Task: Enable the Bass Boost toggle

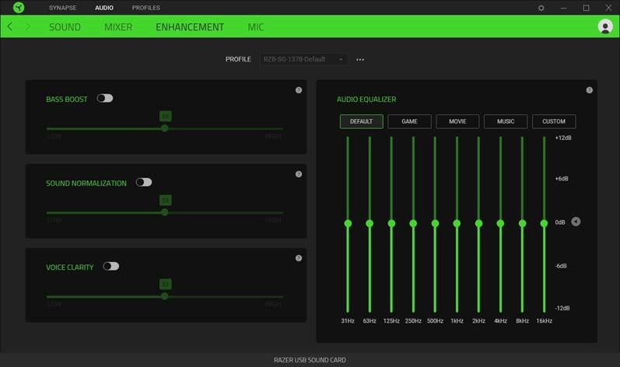Action: (105, 98)
